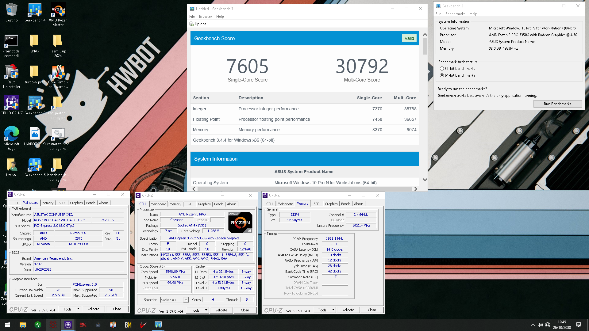The height and width of the screenshot is (331, 589).
Task: Launch Core Temp shortcut
Action: pos(58,77)
